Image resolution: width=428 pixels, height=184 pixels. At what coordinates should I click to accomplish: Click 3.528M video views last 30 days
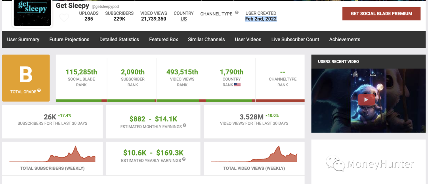coord(252,117)
